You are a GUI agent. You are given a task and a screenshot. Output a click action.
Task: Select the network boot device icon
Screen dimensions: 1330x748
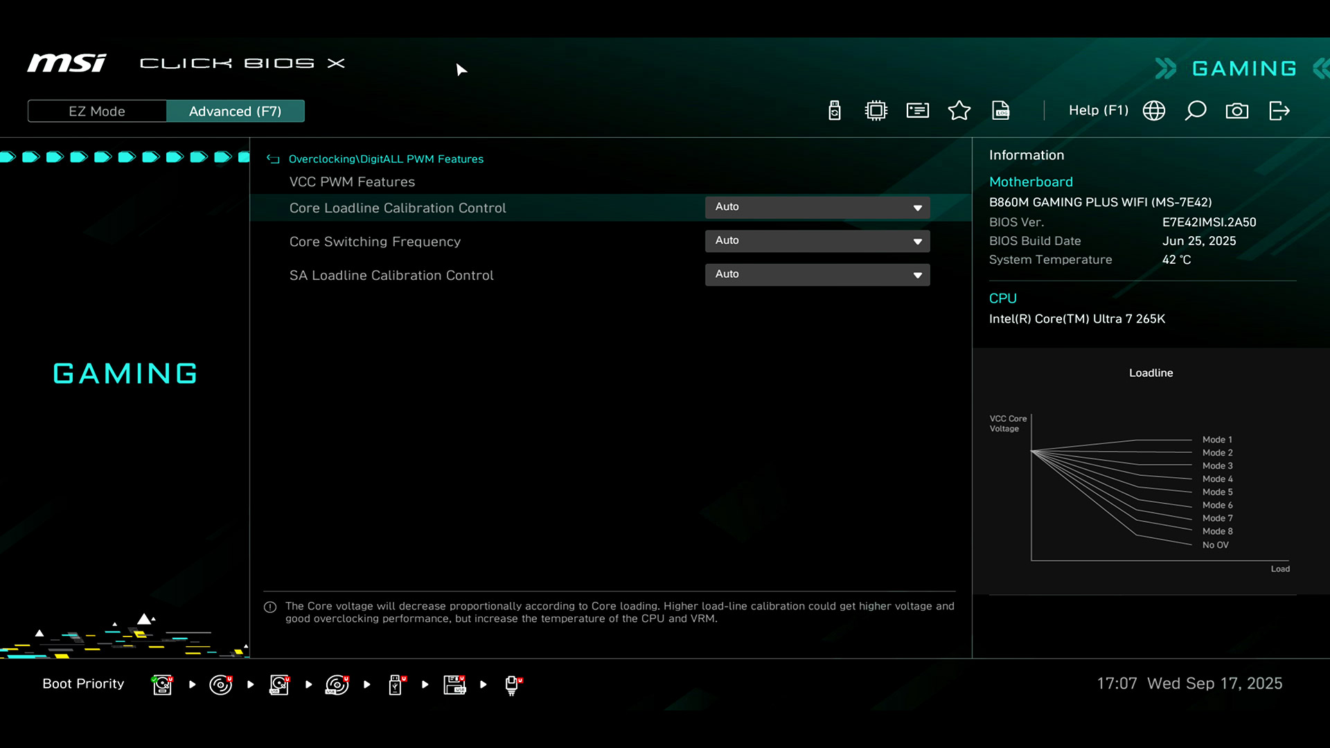point(513,684)
